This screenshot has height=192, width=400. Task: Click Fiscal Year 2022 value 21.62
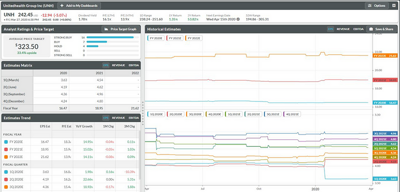[x=134, y=108]
